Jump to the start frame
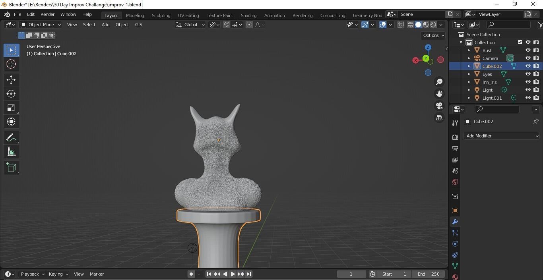 point(209,274)
